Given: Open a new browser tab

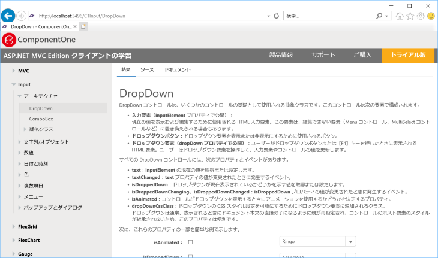Looking at the screenshot, I should 83,26.
